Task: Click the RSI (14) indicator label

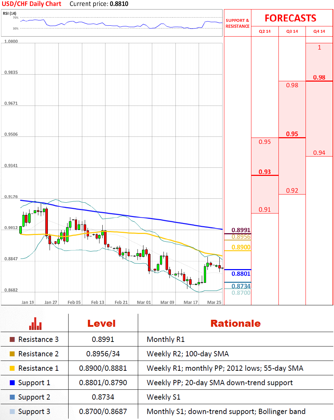Action: 9,13
